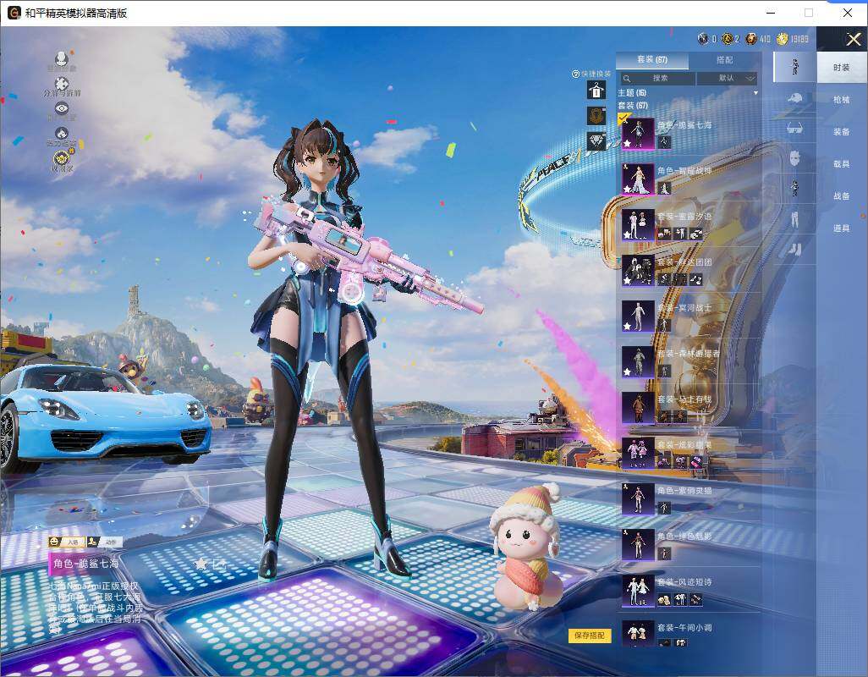Select the pink couple outfit thumbnail above 角色-紫俏灵猫
868x677 pixels.
pos(638,453)
